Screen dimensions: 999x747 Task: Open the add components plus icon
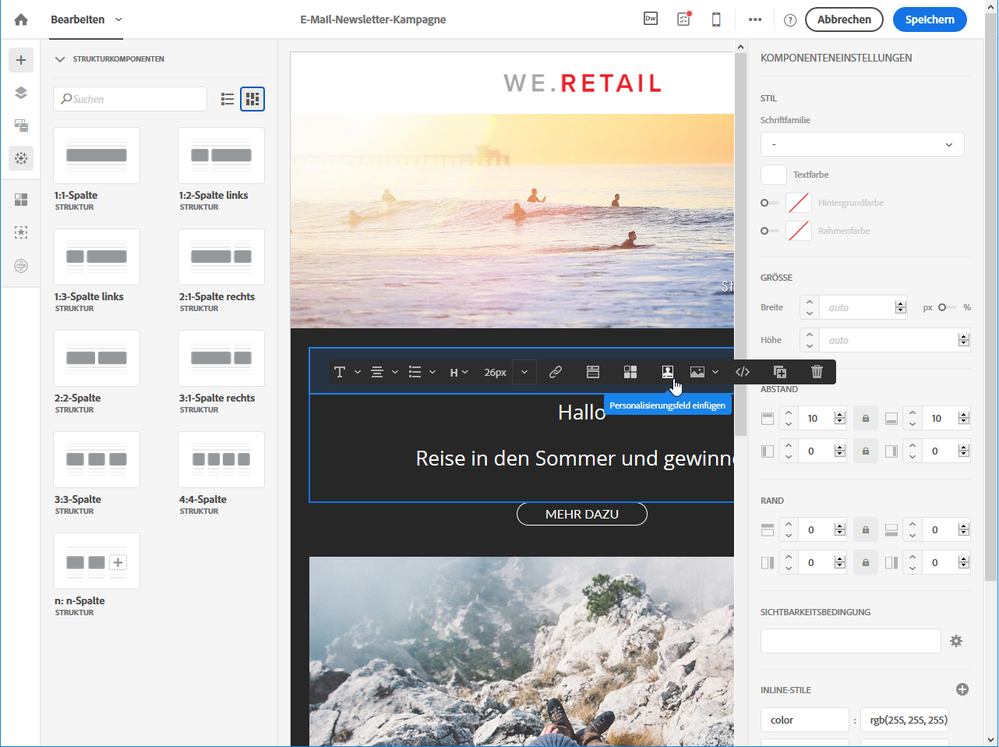tap(21, 60)
